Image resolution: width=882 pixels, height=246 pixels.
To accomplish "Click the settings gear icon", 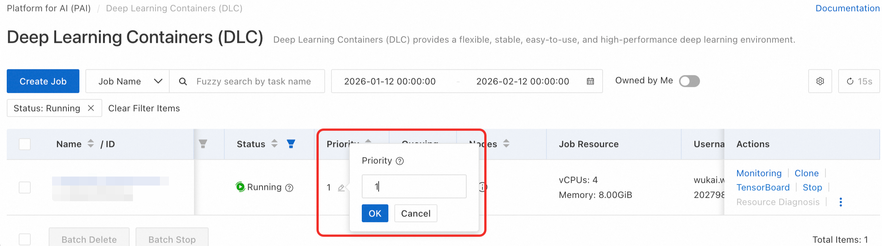I will (x=820, y=81).
